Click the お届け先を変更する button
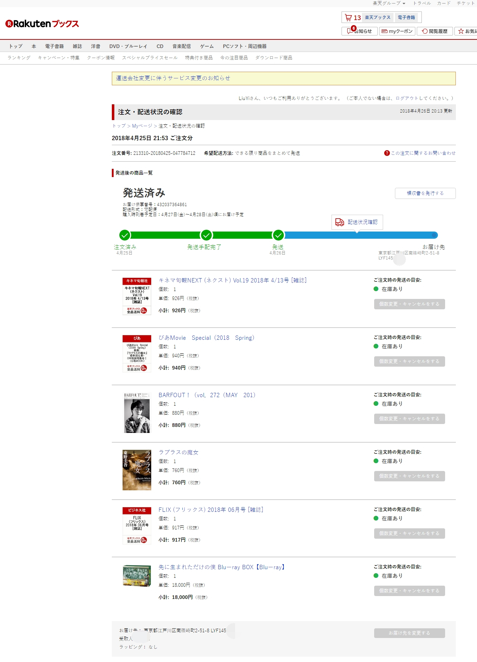This screenshot has width=477, height=662. [409, 633]
